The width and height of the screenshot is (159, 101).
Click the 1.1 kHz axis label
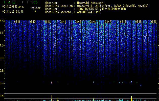(x=2, y=33)
